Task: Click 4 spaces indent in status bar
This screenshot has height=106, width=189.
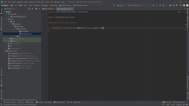Action: tap(179, 105)
